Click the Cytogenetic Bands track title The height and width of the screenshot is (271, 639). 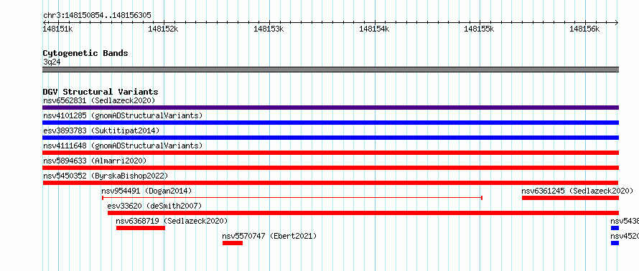tap(85, 53)
